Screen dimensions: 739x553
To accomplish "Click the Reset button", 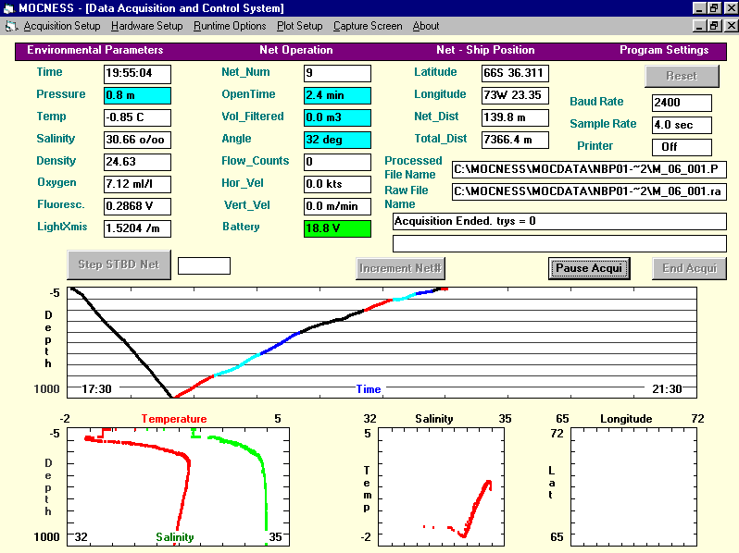I will pyautogui.click(x=682, y=76).
